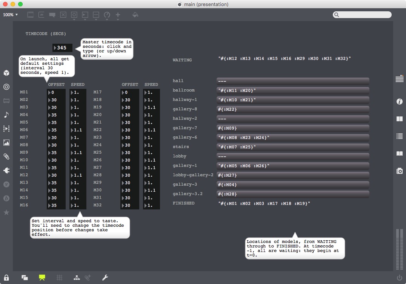The height and width of the screenshot is (284, 406).
Task: Open the images browser in left sidebar
Action: [6, 143]
